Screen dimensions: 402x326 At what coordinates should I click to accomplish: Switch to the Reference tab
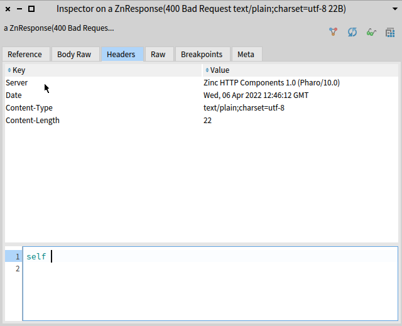click(x=25, y=54)
